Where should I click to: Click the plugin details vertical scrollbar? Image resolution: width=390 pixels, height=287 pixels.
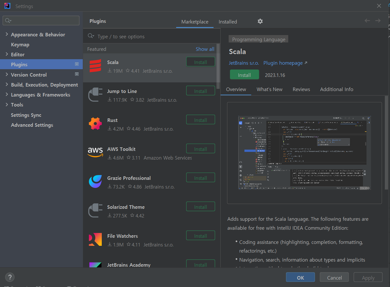(386, 143)
